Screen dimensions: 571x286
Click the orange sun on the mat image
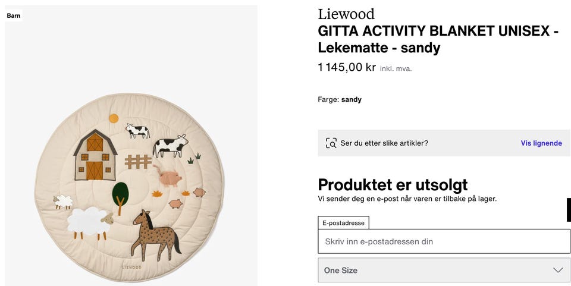pos(114,118)
